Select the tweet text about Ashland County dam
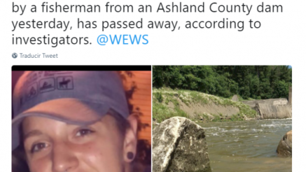The image size is (306, 172). 147,23
